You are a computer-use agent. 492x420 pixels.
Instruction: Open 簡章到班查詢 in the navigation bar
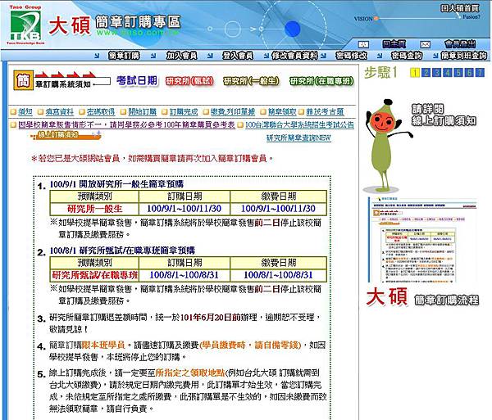click(464, 56)
